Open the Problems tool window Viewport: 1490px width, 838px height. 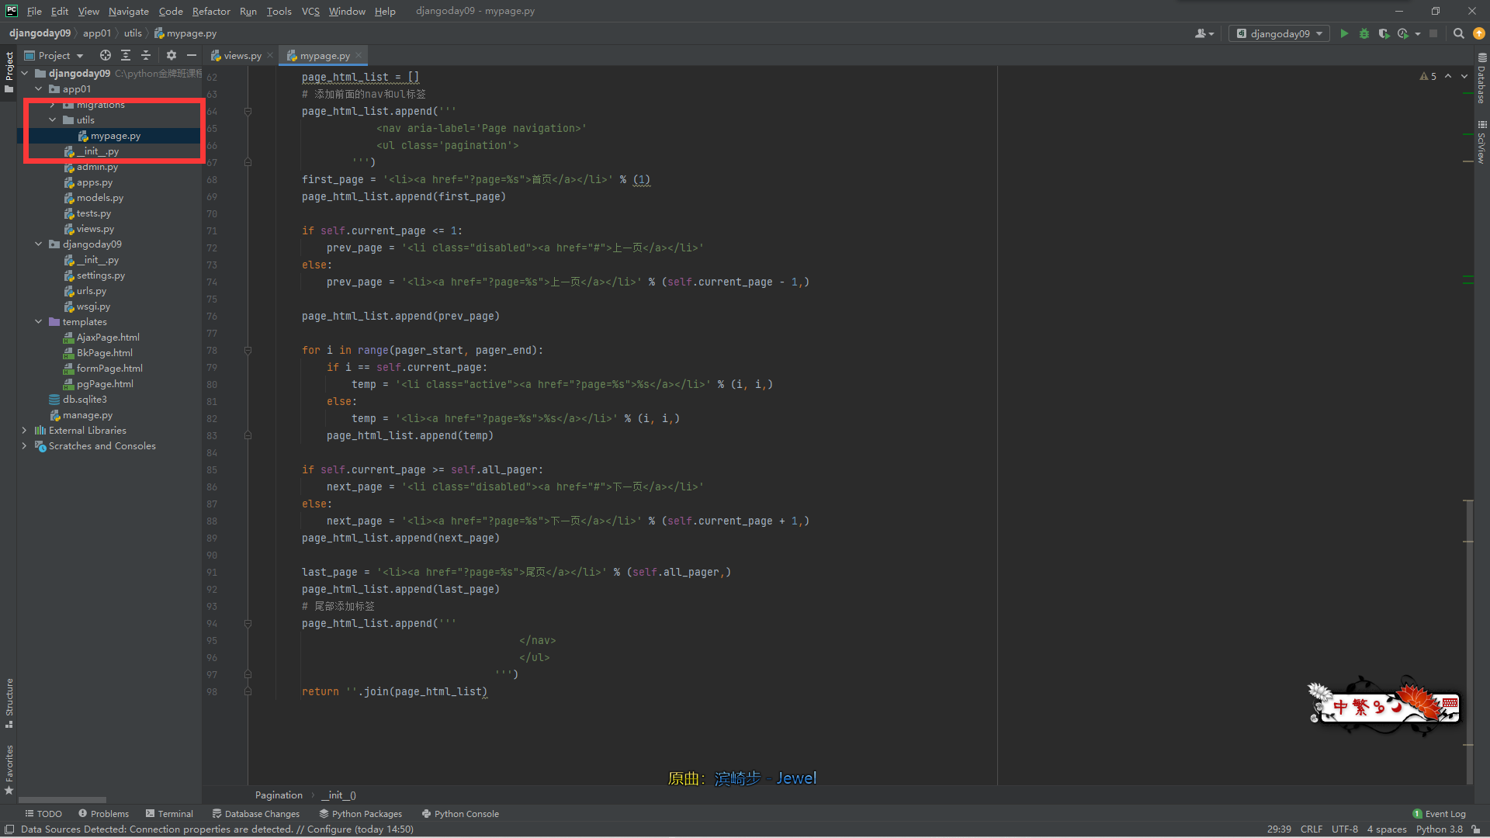[x=103, y=814]
